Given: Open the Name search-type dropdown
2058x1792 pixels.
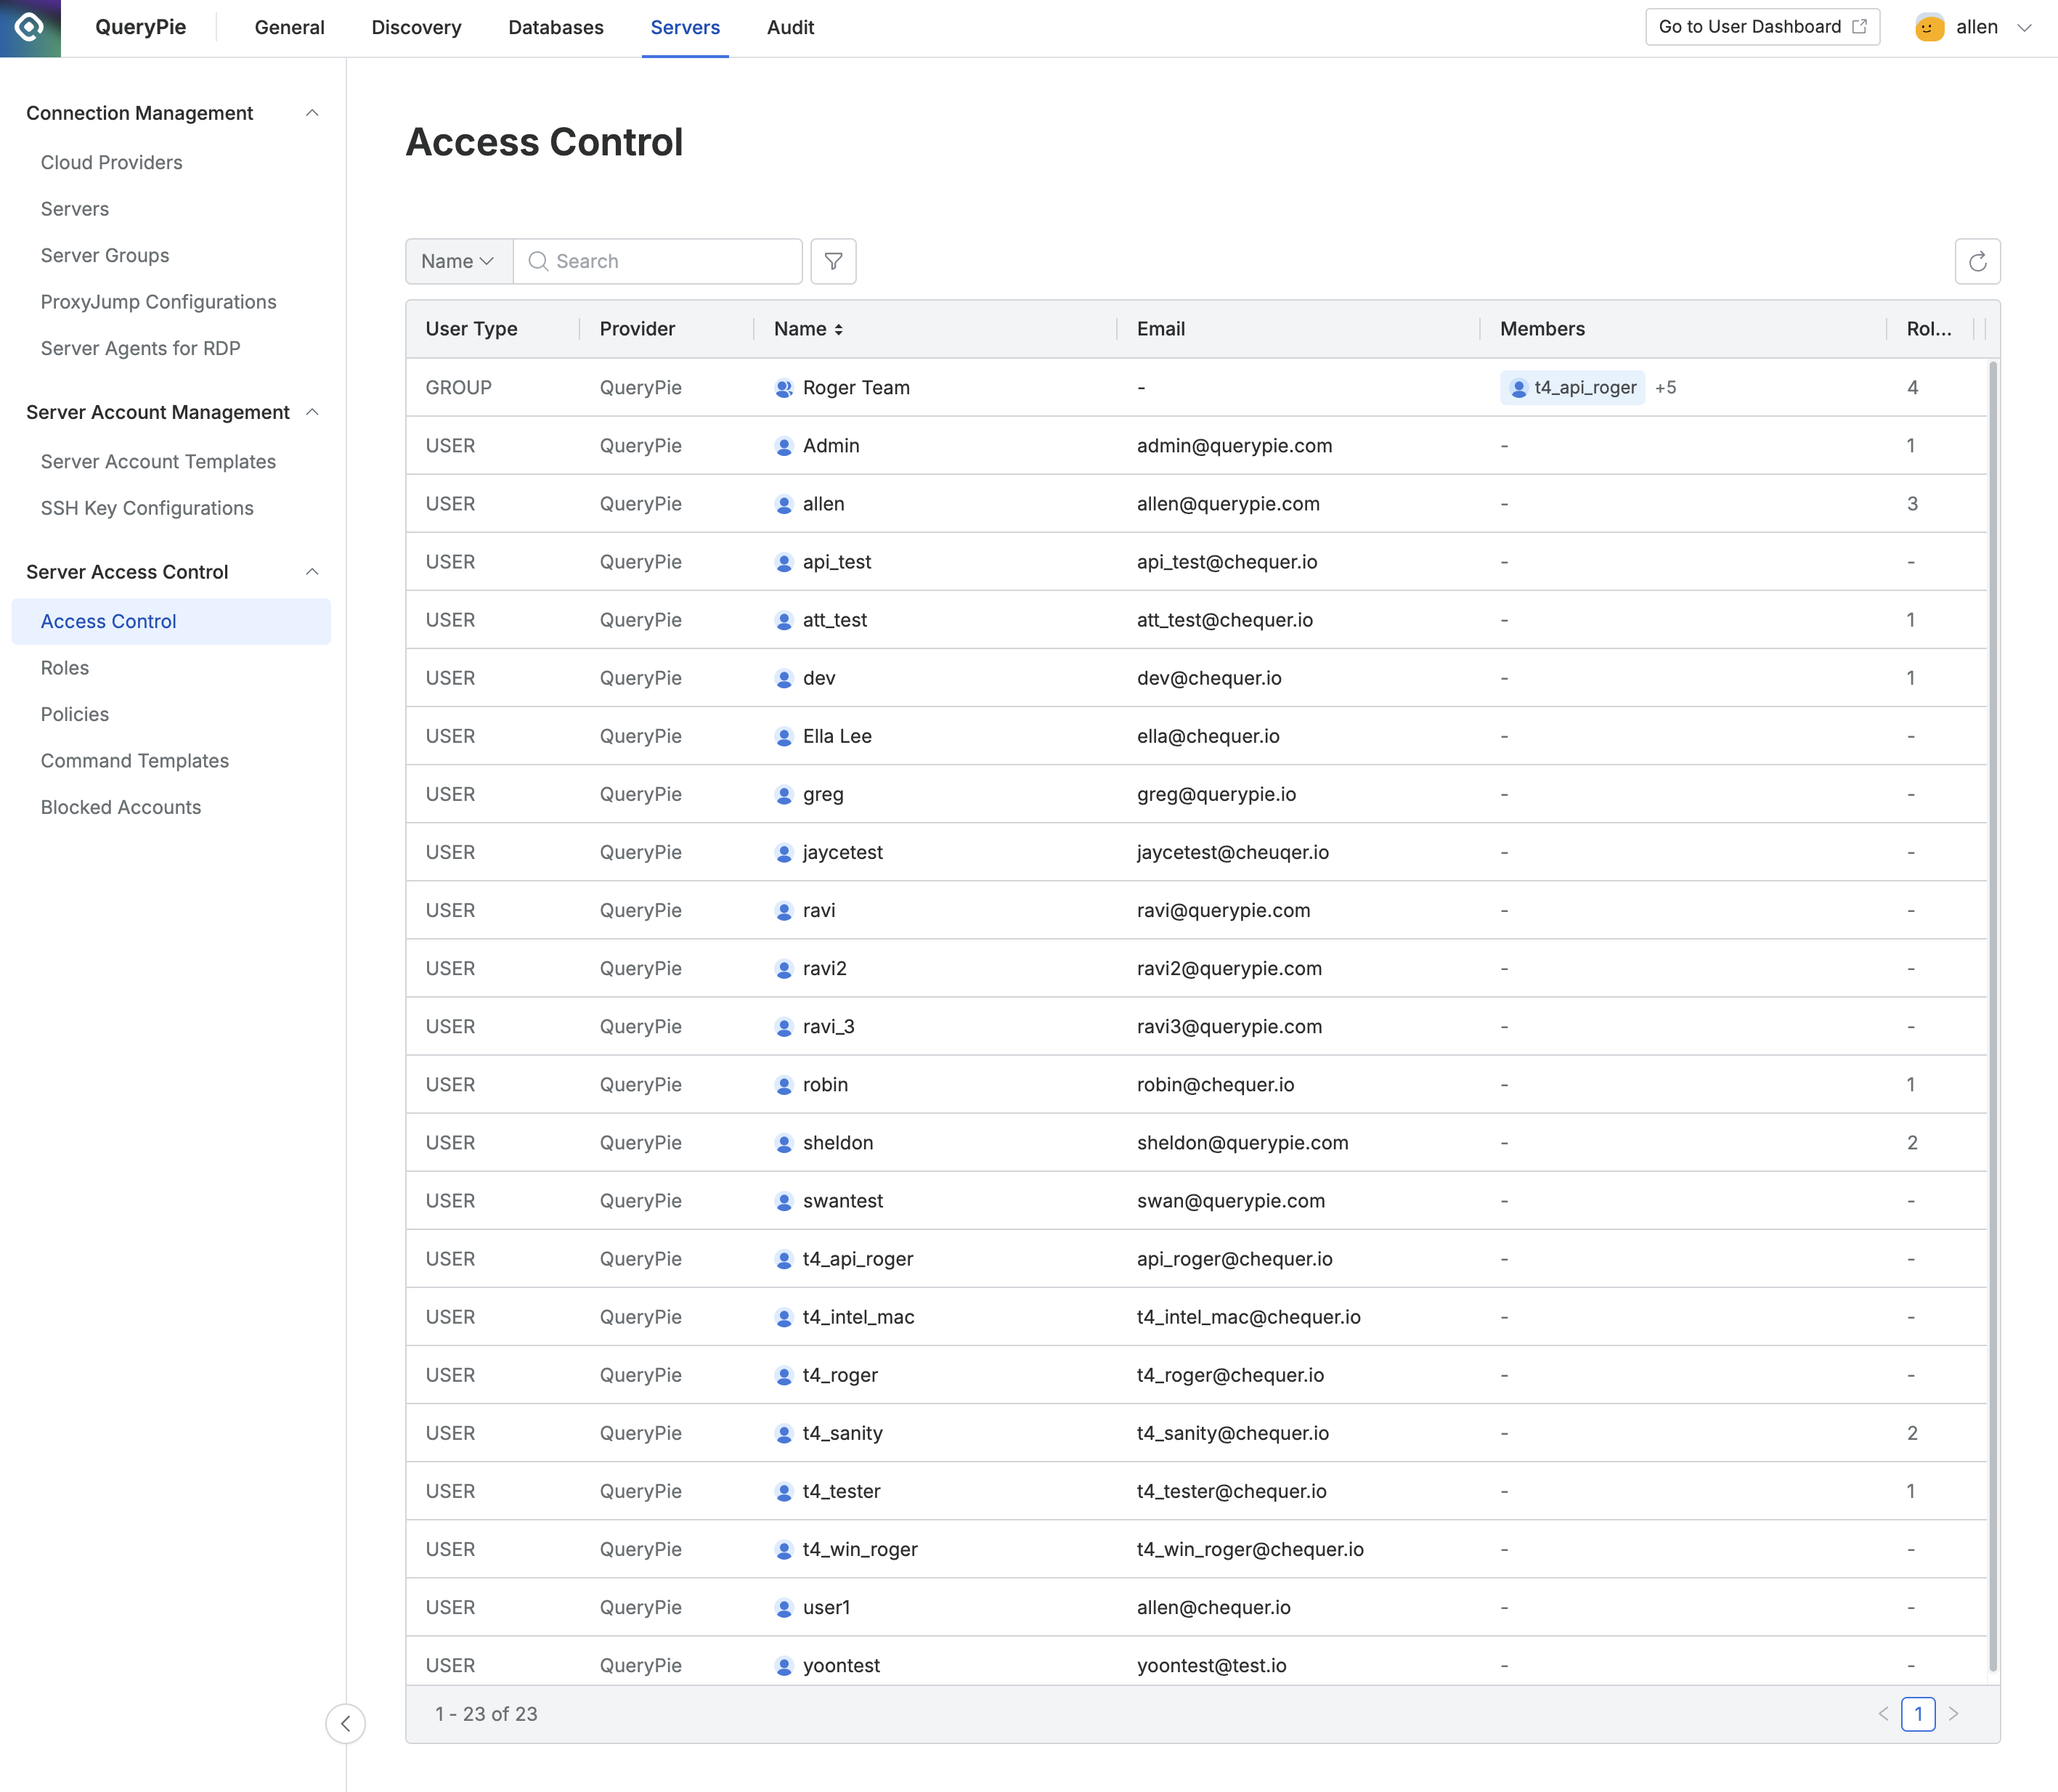Looking at the screenshot, I should [x=457, y=261].
